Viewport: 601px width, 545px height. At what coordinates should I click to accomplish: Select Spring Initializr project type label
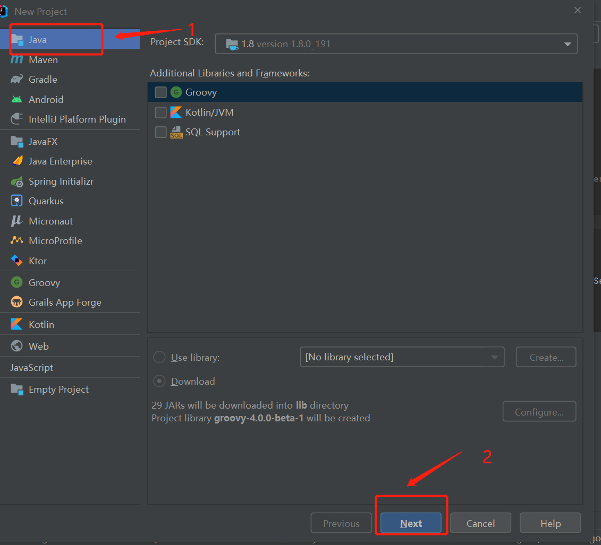tap(61, 181)
